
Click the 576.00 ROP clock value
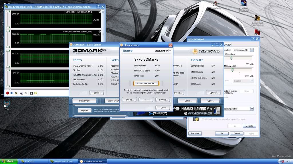coord(96,20)
